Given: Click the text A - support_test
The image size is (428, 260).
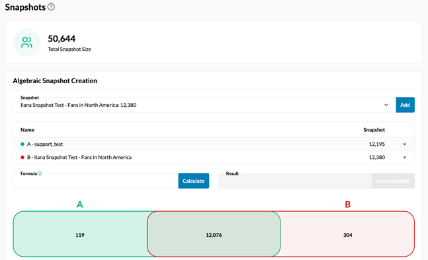Looking at the screenshot, I should pos(45,144).
